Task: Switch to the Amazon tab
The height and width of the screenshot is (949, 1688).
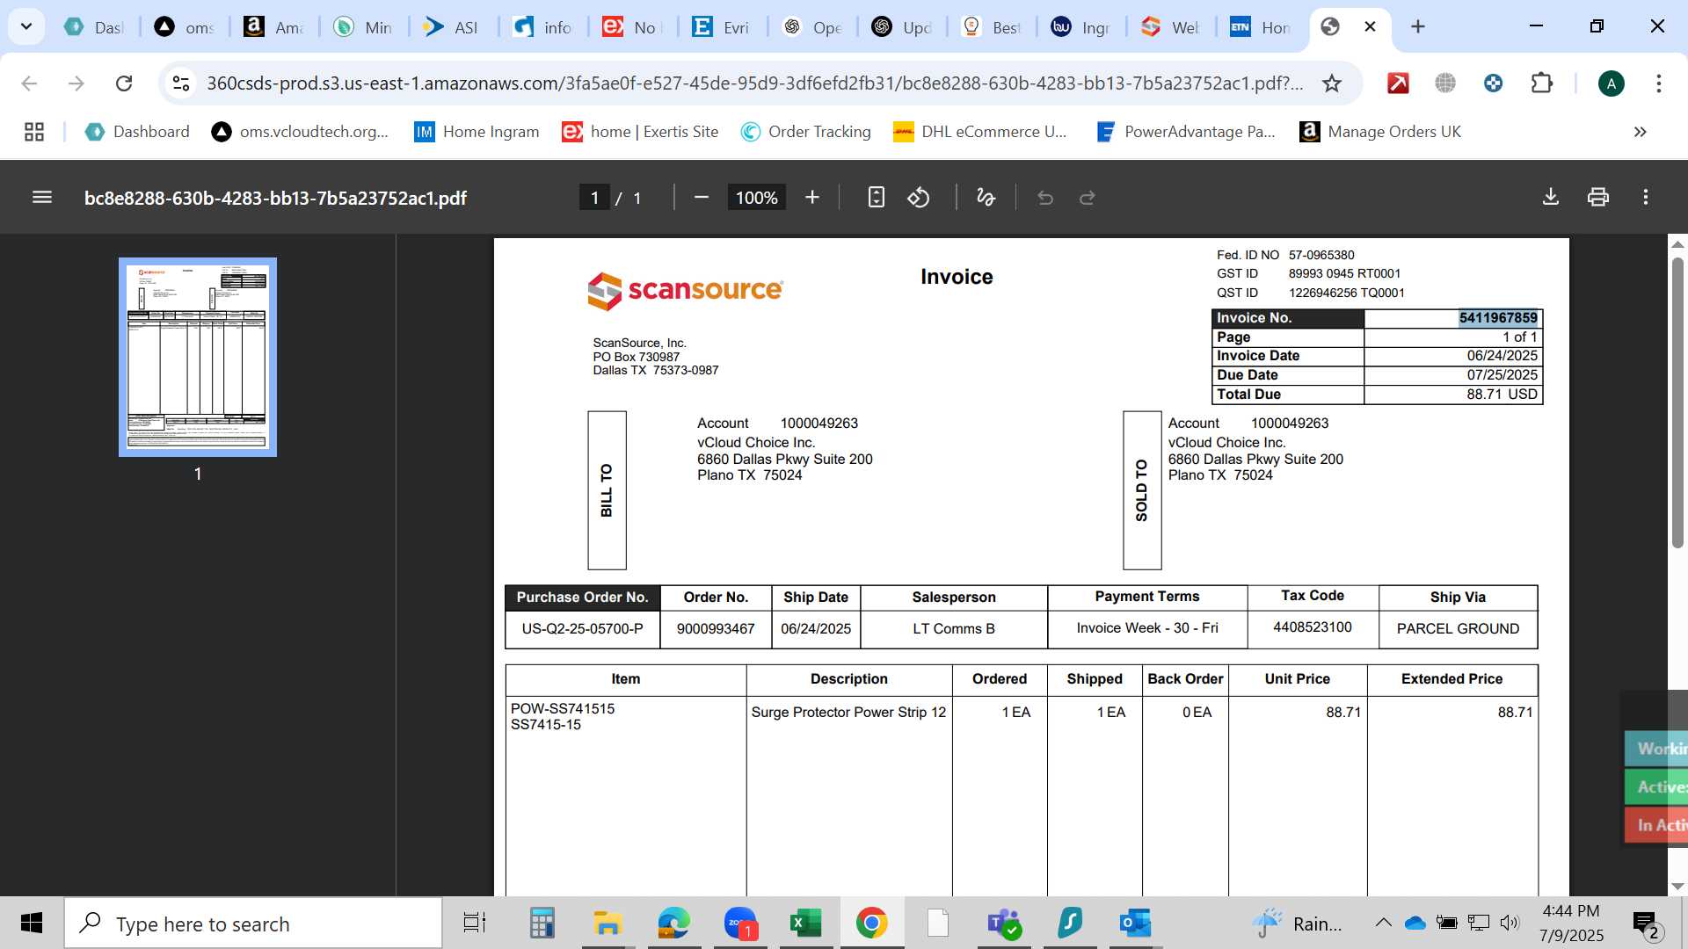Action: tap(274, 27)
